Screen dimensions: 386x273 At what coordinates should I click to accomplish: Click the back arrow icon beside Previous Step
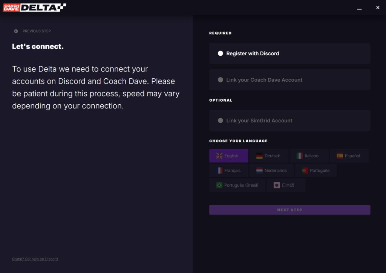coord(16,31)
